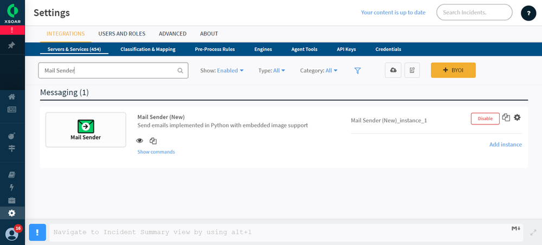Switch to the INTEGRATIONS tab
Image resolution: width=542 pixels, height=245 pixels.
tap(66, 34)
